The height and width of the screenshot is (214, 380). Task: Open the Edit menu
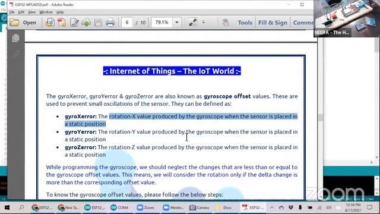(x=21, y=12)
